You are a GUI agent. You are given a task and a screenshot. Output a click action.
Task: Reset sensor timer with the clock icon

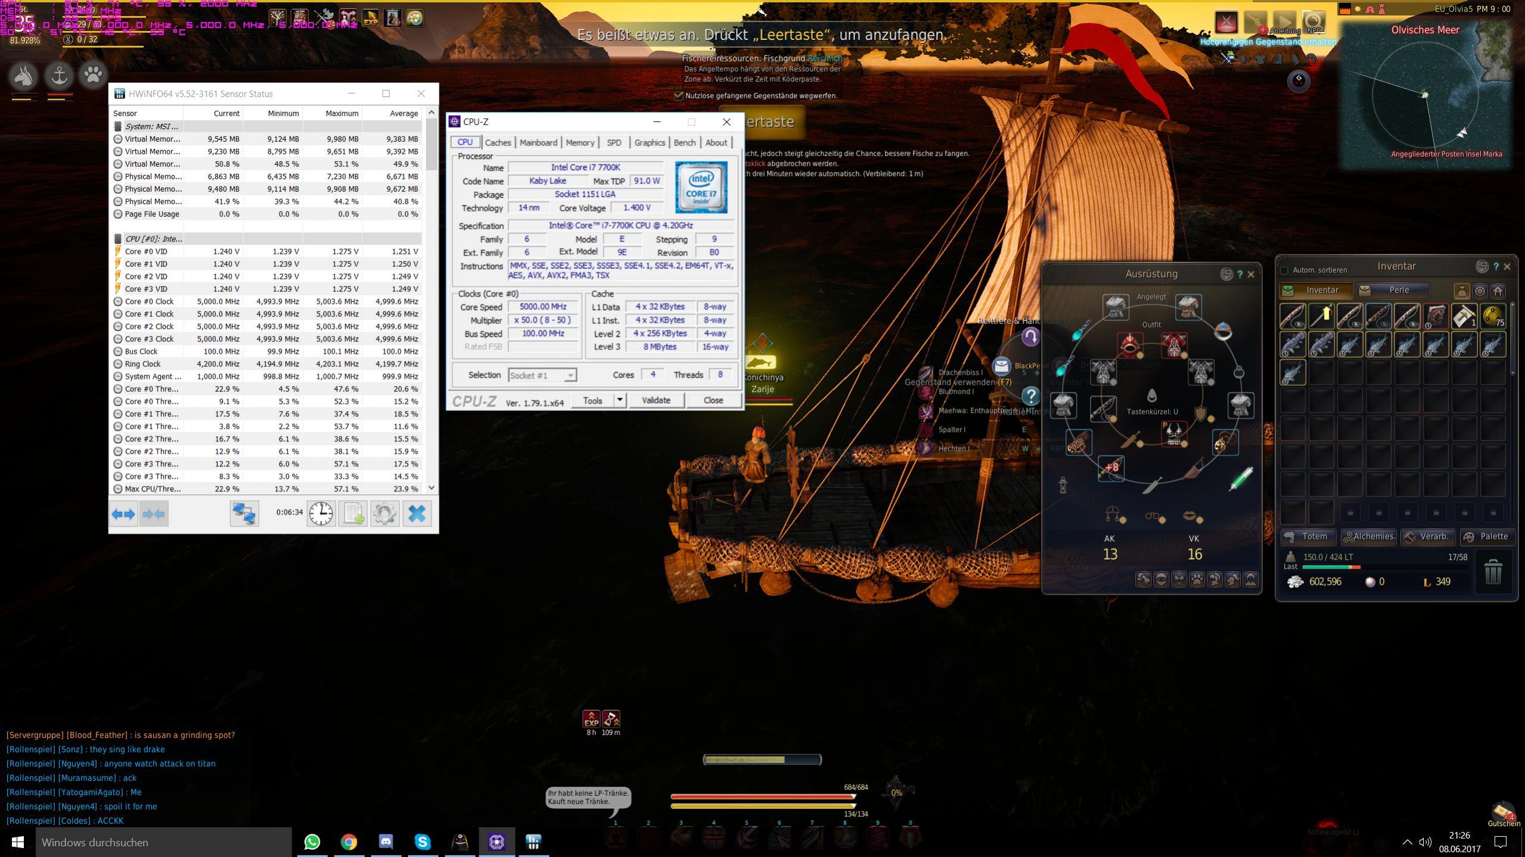[x=321, y=513]
